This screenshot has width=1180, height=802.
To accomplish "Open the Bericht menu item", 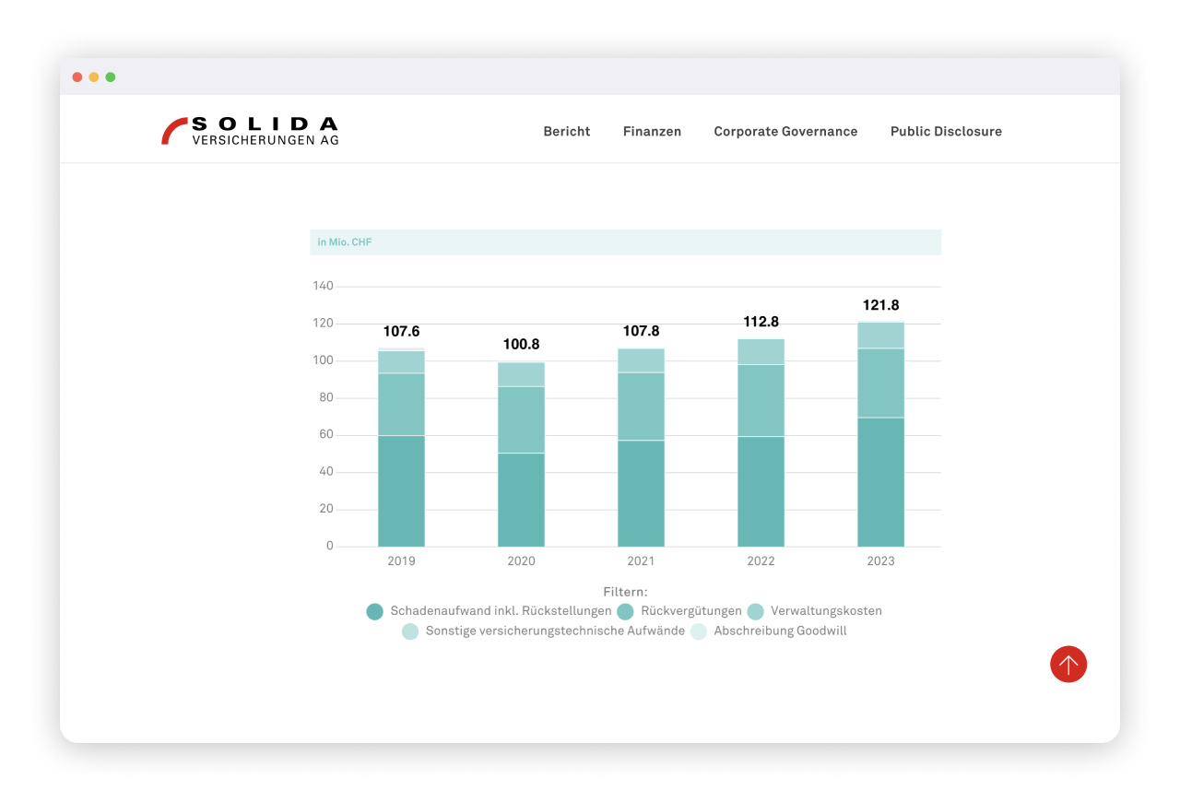I will [567, 132].
